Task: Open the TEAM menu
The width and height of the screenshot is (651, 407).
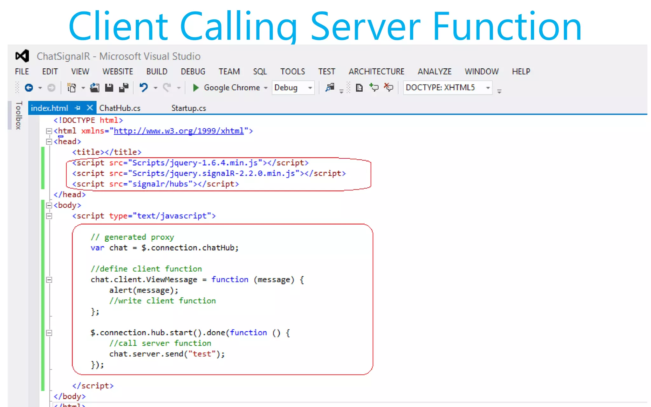Action: (229, 72)
